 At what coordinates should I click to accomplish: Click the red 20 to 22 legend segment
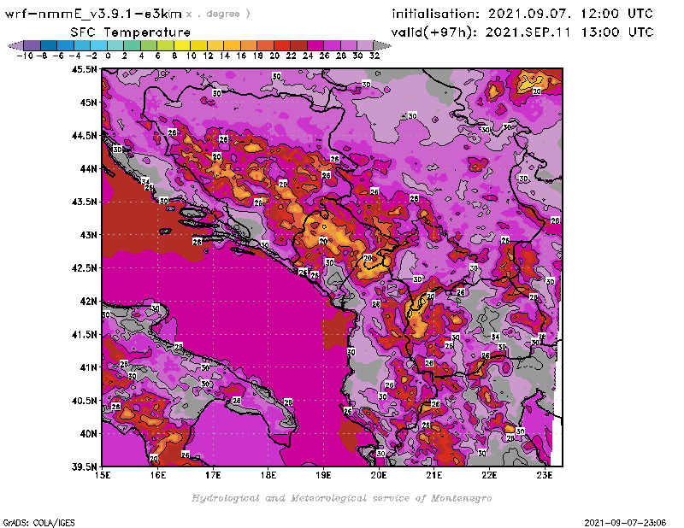coord(282,45)
